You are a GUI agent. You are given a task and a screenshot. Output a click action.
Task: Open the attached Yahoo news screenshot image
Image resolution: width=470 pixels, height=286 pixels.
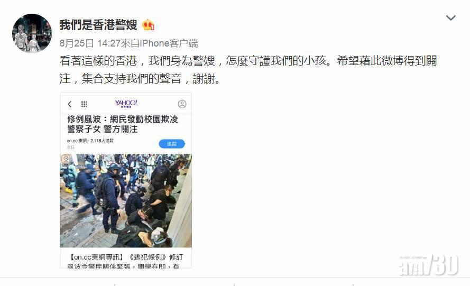(126, 180)
